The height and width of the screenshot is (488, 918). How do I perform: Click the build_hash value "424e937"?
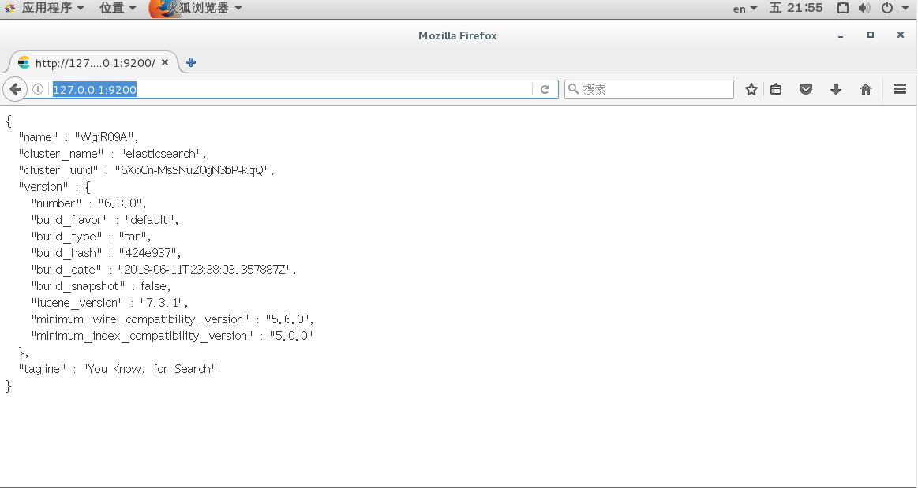point(148,253)
